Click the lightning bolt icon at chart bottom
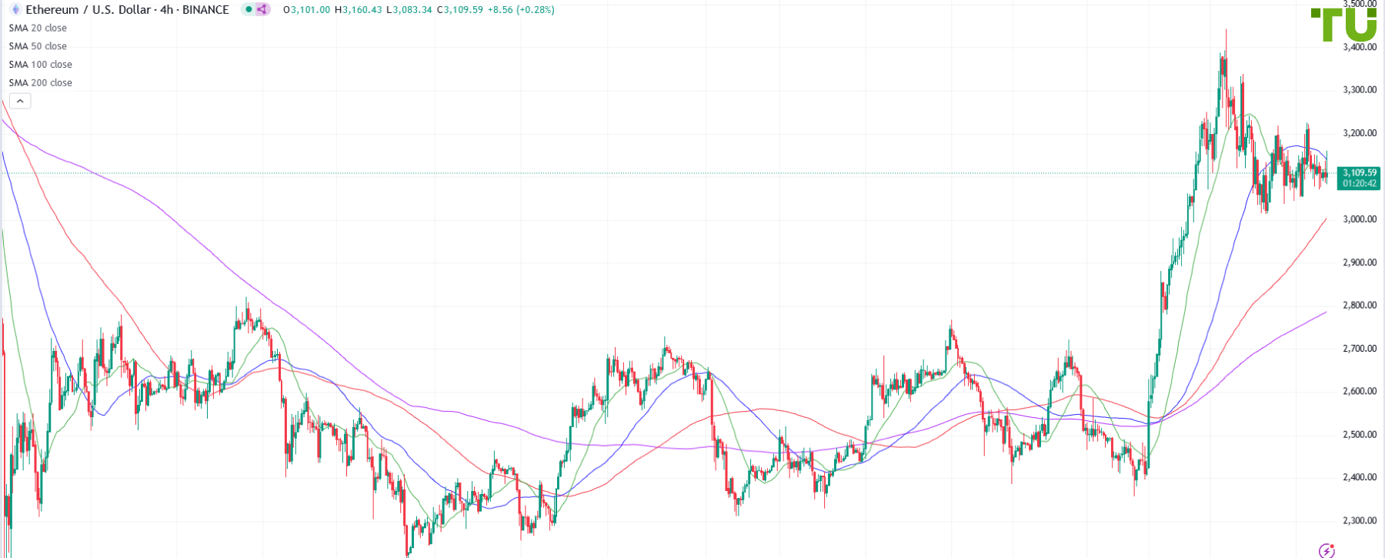The width and height of the screenshot is (1385, 558). [x=1327, y=550]
